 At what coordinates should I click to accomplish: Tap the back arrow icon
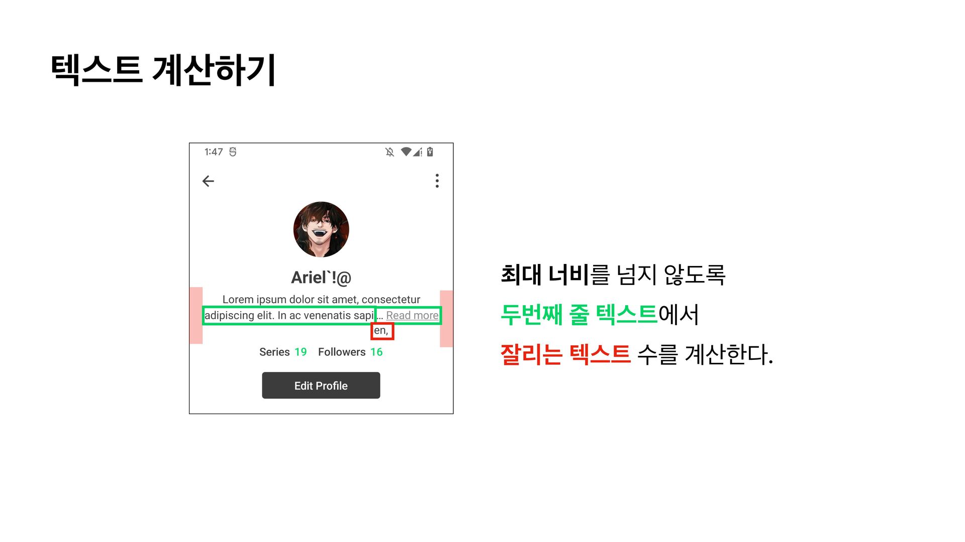click(x=208, y=181)
